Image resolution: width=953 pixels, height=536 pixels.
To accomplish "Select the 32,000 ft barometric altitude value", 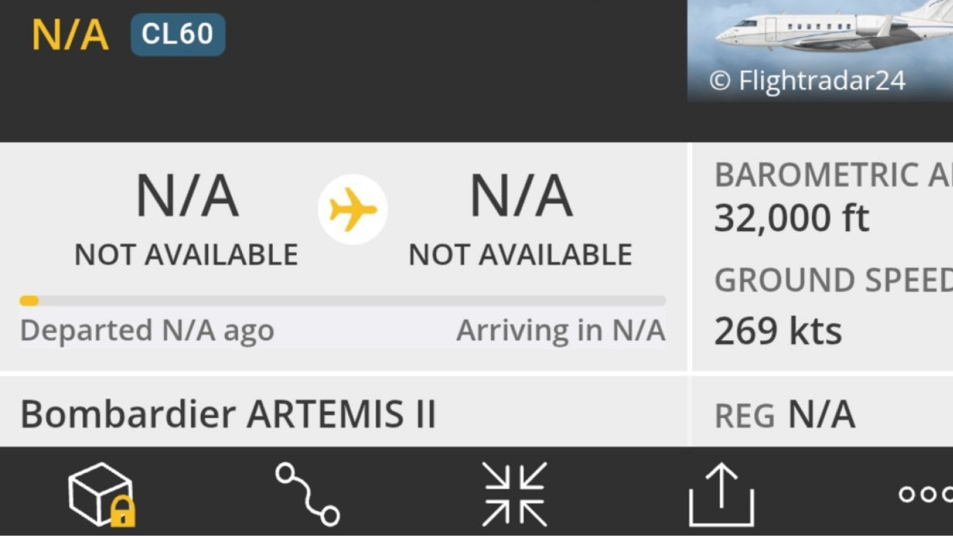I will point(792,218).
